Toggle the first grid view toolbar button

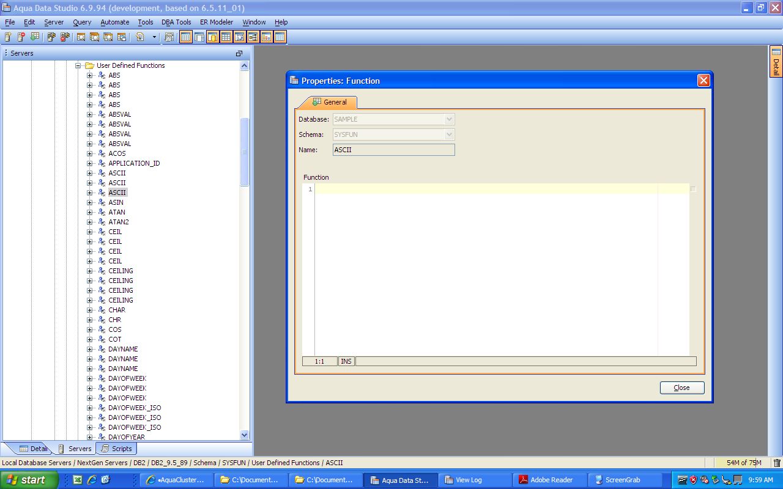click(185, 37)
